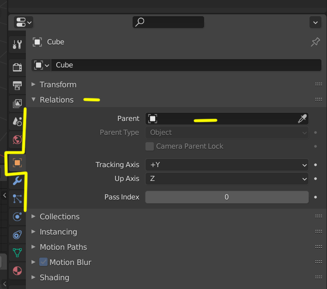Open the Render properties tab
The height and width of the screenshot is (289, 327).
coord(17,67)
